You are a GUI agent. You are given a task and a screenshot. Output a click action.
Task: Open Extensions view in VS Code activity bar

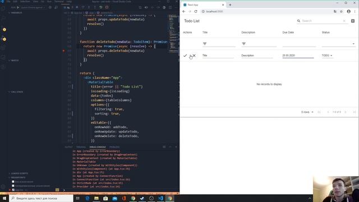click(3, 48)
